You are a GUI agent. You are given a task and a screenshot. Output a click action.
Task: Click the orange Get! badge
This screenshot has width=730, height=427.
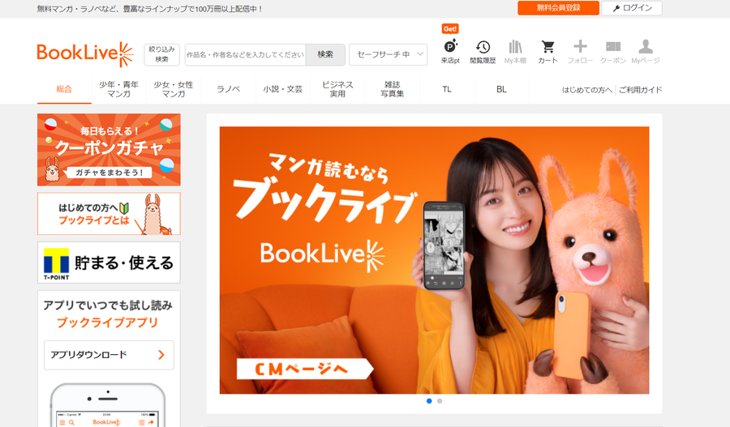450,29
